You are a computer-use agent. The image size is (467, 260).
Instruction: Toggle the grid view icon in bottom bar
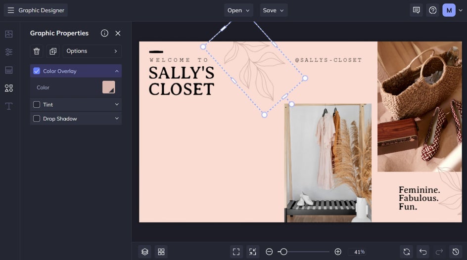161,252
